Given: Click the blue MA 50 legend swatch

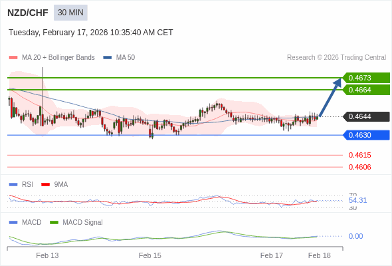Looking at the screenshot, I should [x=108, y=58].
